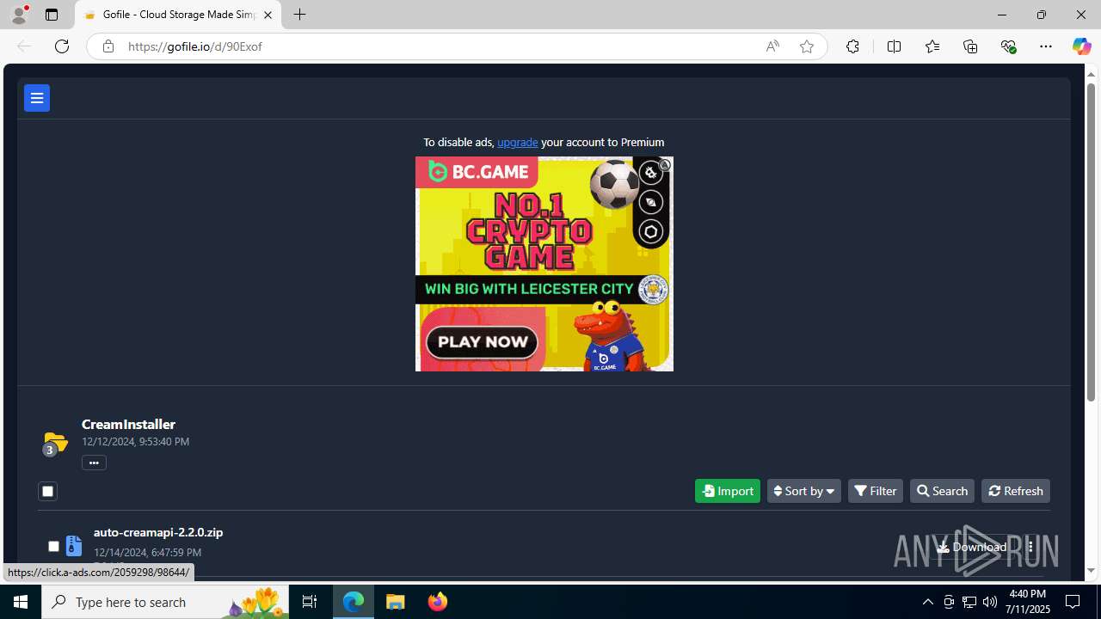This screenshot has width=1101, height=619.
Task: Refresh the folder contents list
Action: [x=1015, y=491]
